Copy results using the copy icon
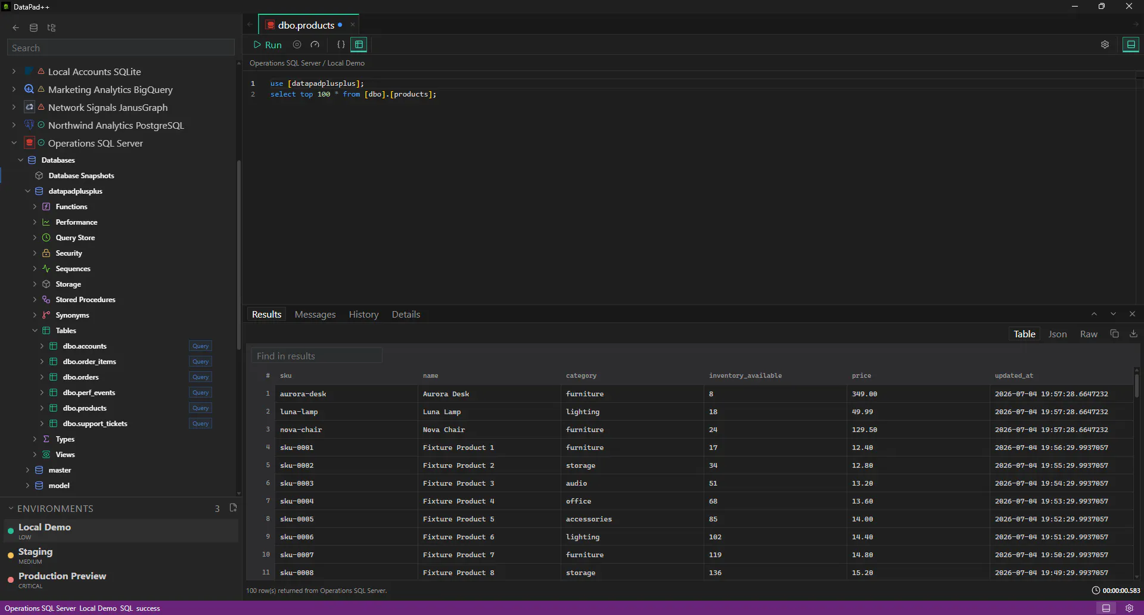 1115,334
